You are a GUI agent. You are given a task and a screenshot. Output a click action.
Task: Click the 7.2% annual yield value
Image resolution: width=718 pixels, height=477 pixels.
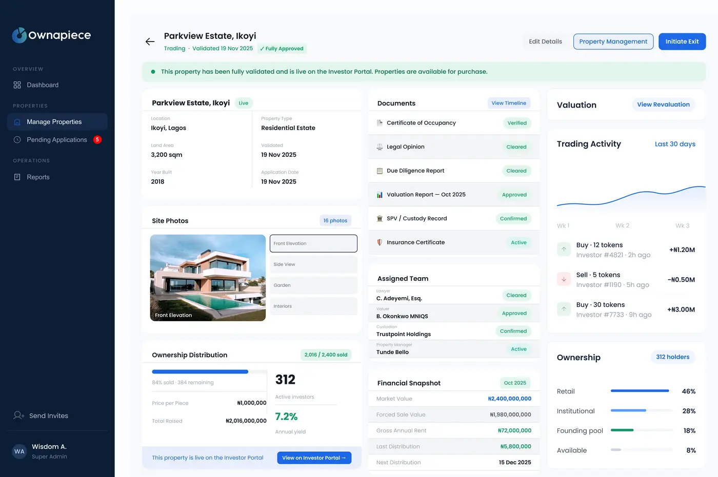coord(286,417)
